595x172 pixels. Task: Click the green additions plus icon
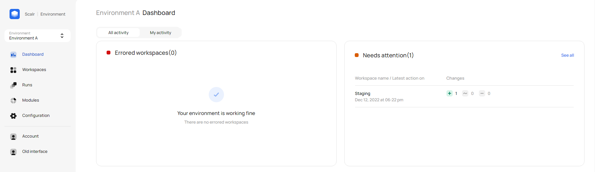point(449,93)
